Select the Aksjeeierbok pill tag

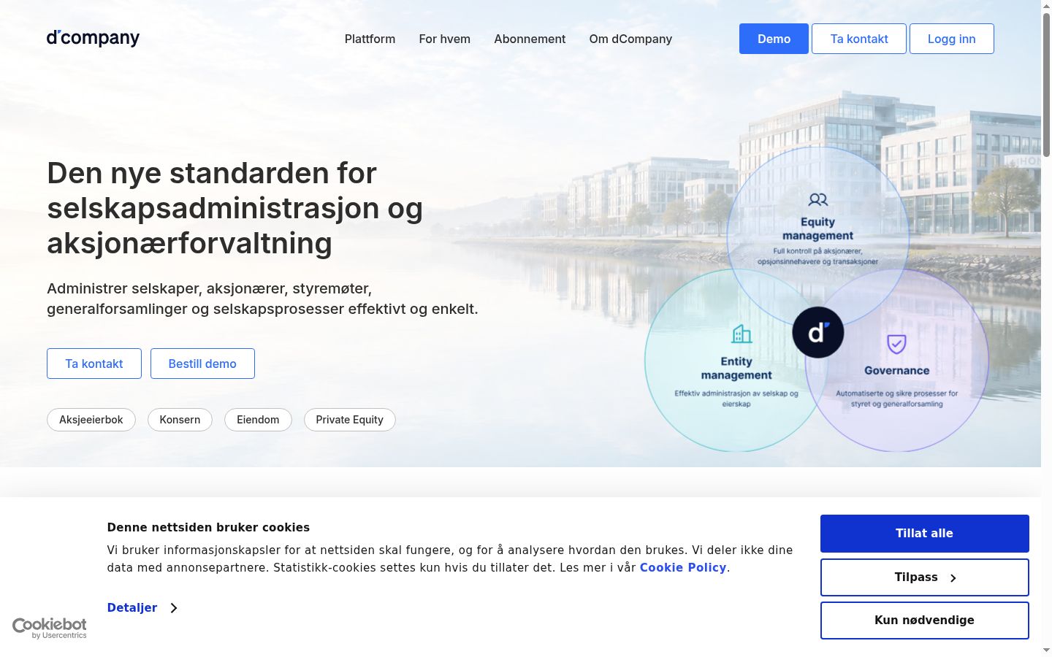91,420
